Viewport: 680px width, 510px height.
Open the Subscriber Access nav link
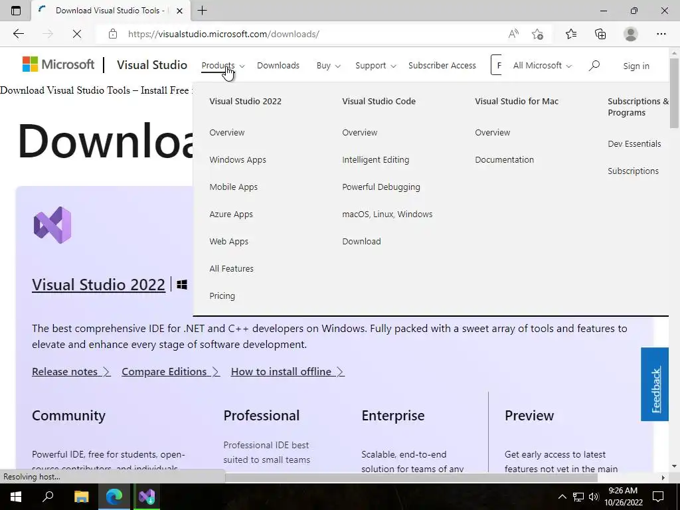442,66
